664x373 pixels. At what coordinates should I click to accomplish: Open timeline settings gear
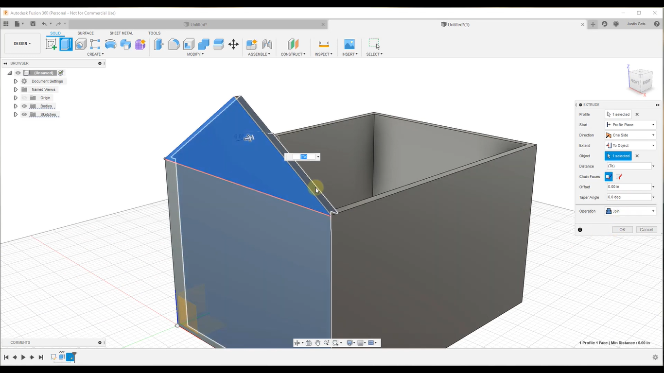pos(655,357)
